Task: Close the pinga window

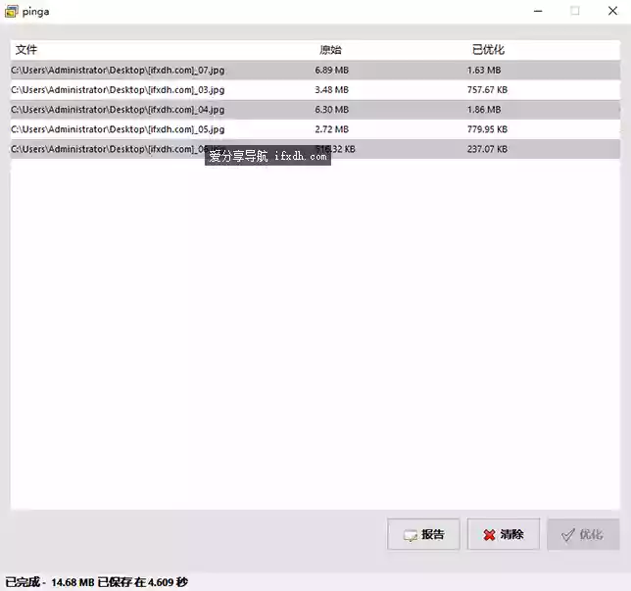Action: (x=612, y=12)
